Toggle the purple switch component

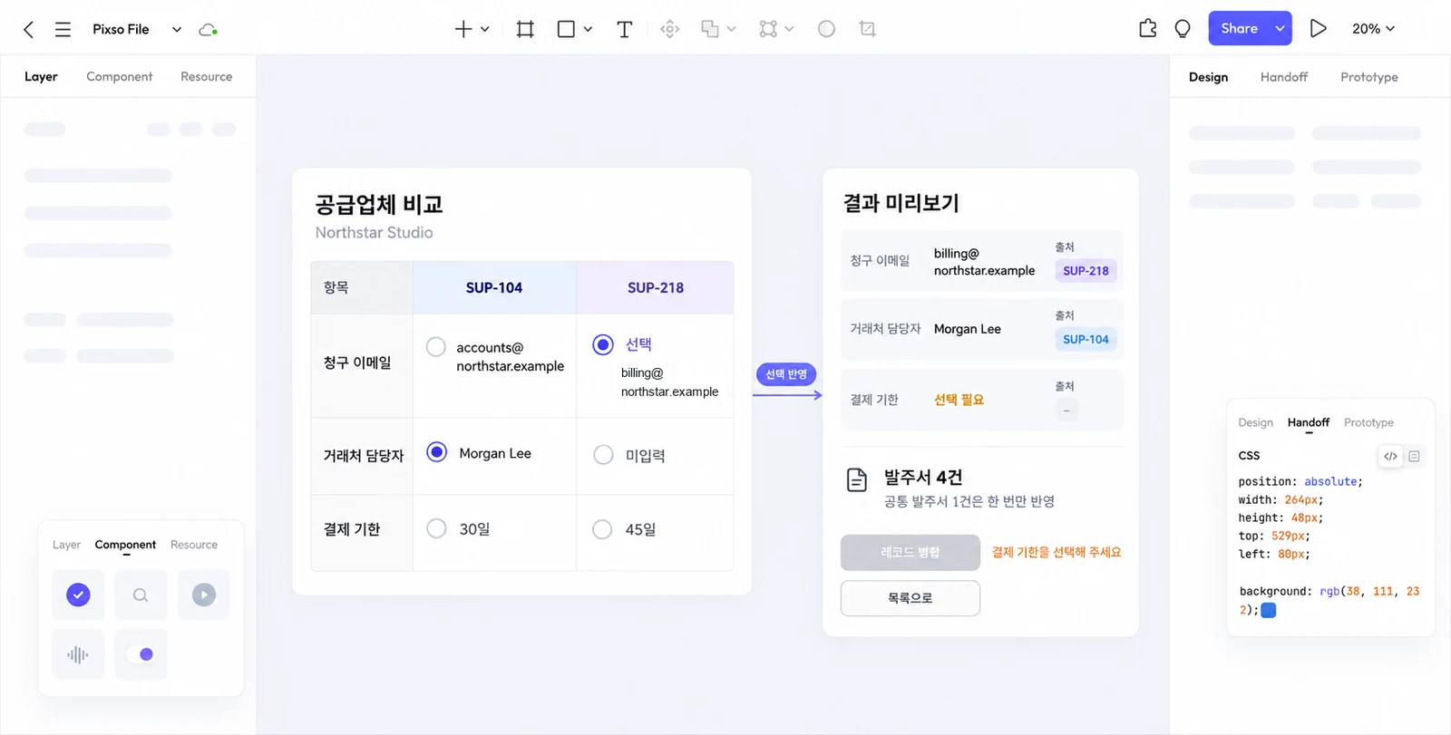(141, 654)
